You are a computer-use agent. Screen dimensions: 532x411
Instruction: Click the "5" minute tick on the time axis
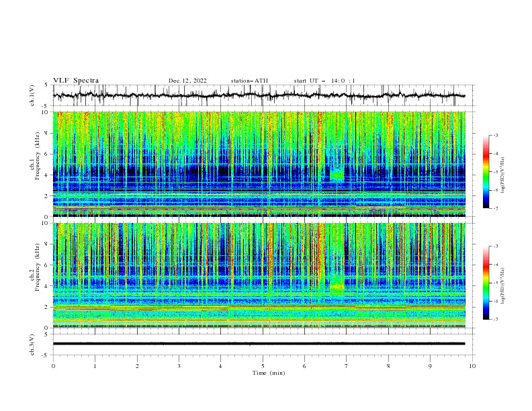pyautogui.click(x=263, y=366)
